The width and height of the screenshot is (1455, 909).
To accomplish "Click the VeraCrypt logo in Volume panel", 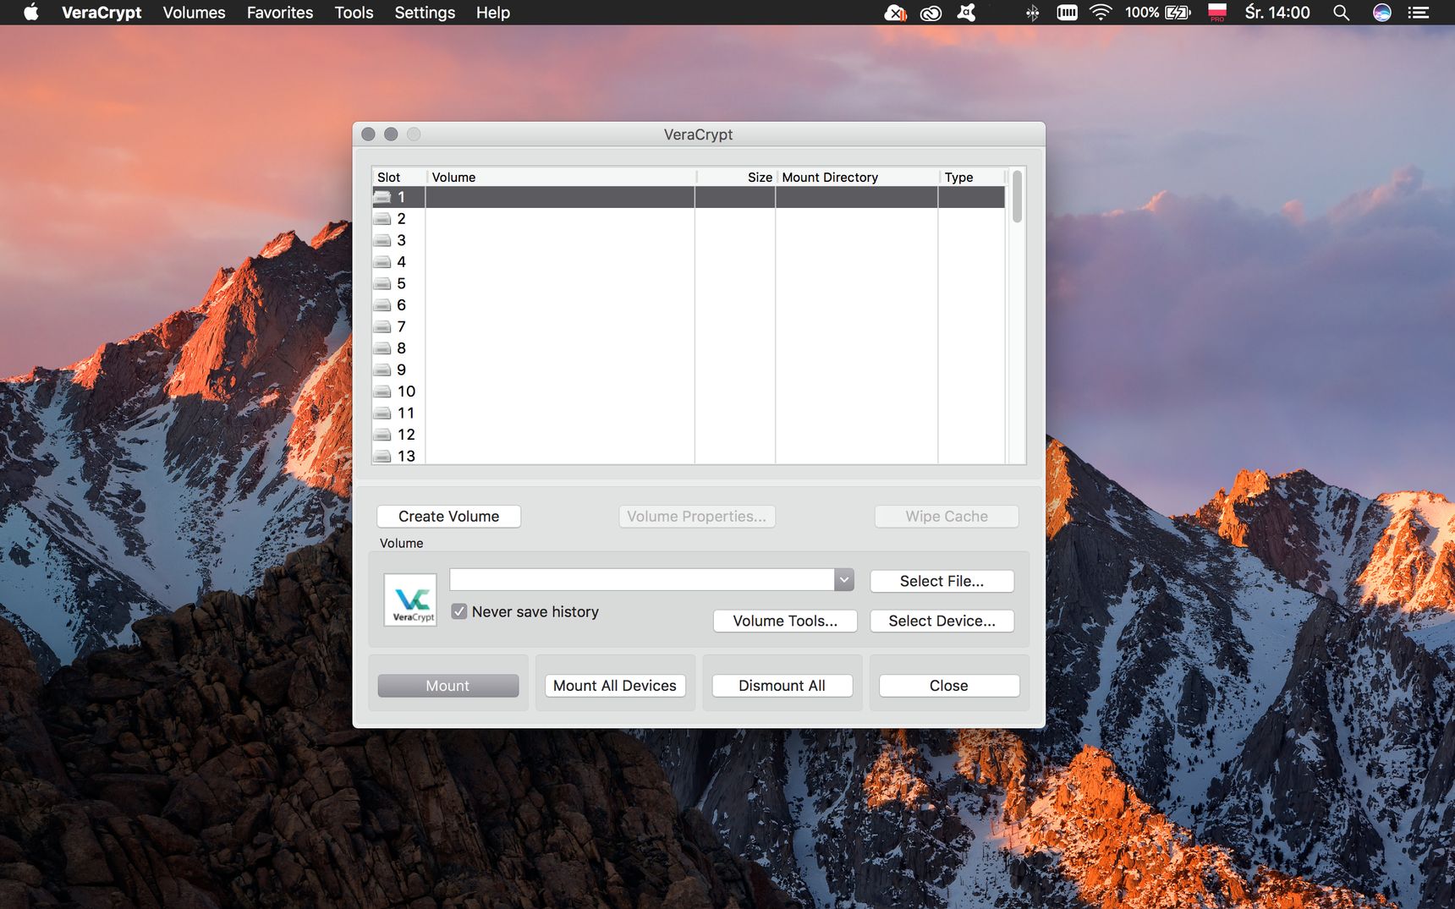I will click(x=410, y=600).
